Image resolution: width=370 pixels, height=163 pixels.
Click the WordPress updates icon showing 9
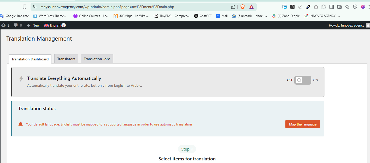click(5, 25)
